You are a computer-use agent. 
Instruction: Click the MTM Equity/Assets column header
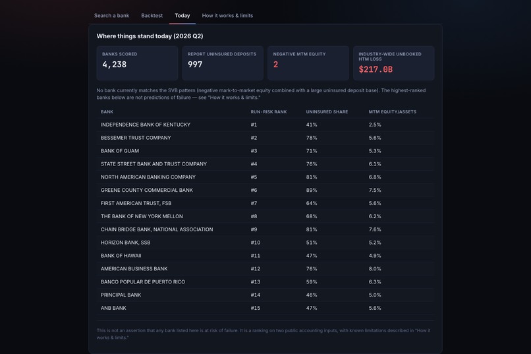click(393, 112)
